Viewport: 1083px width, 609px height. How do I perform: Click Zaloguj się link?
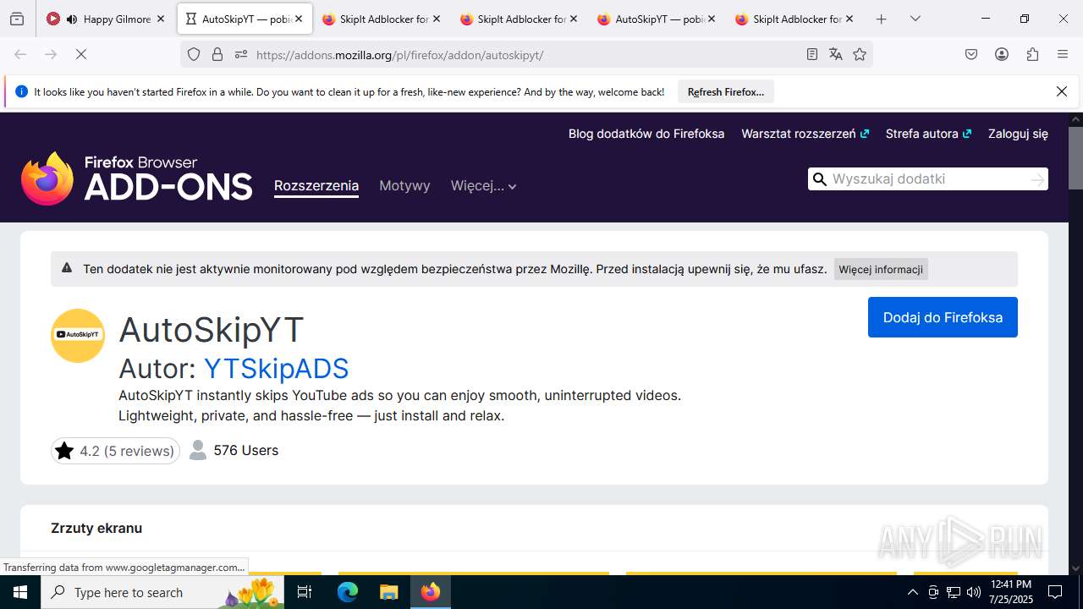pos(1018,134)
